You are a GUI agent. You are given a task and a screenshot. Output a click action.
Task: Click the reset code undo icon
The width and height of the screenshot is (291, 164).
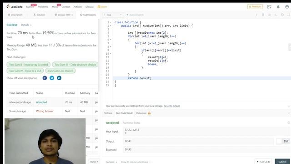tap(270, 15)
